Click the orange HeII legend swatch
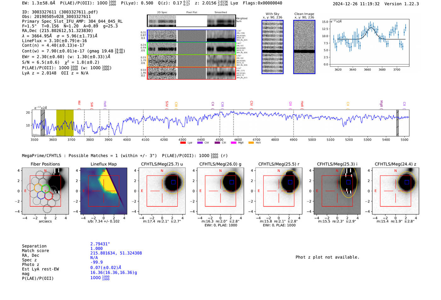This screenshot has height=300, width=441. tap(251, 143)
